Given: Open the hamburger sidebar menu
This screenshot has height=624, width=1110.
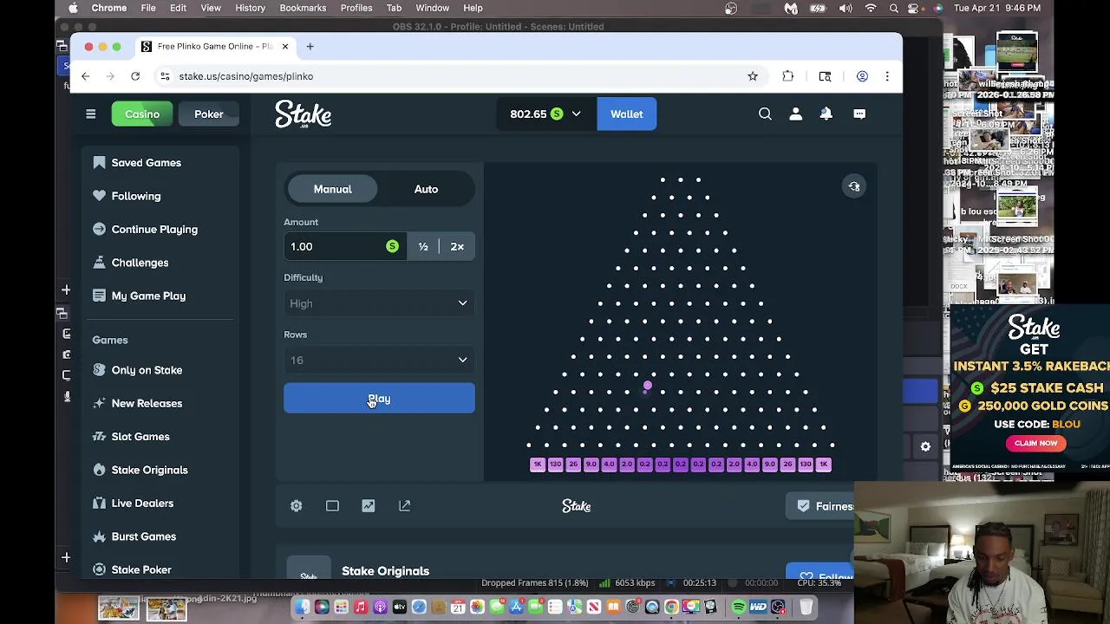Looking at the screenshot, I should pyautogui.click(x=90, y=114).
